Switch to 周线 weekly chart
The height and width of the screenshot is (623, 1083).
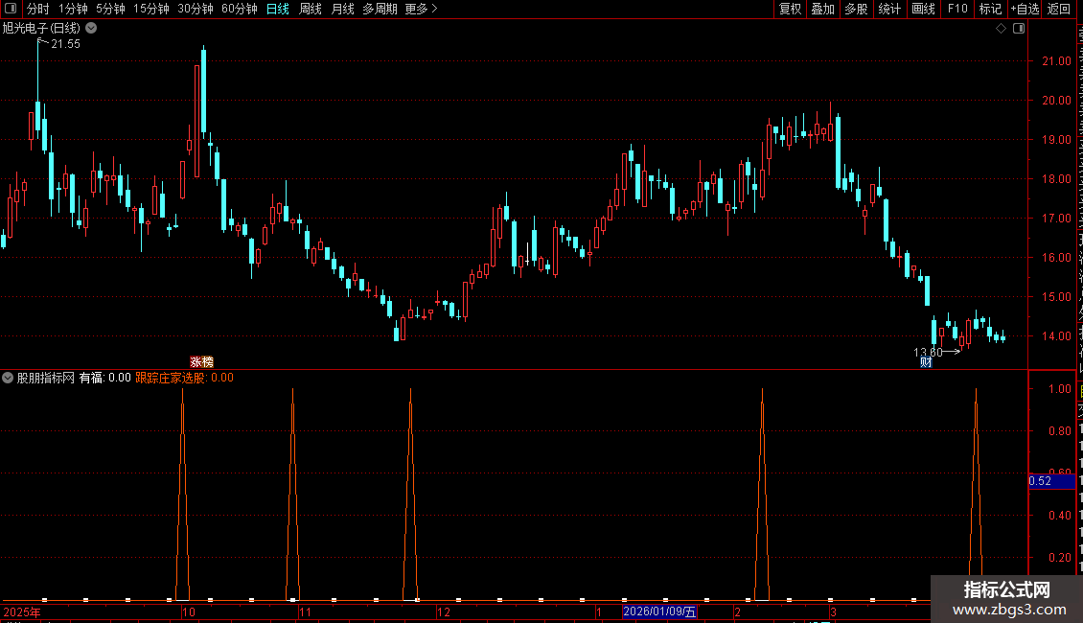coord(311,9)
